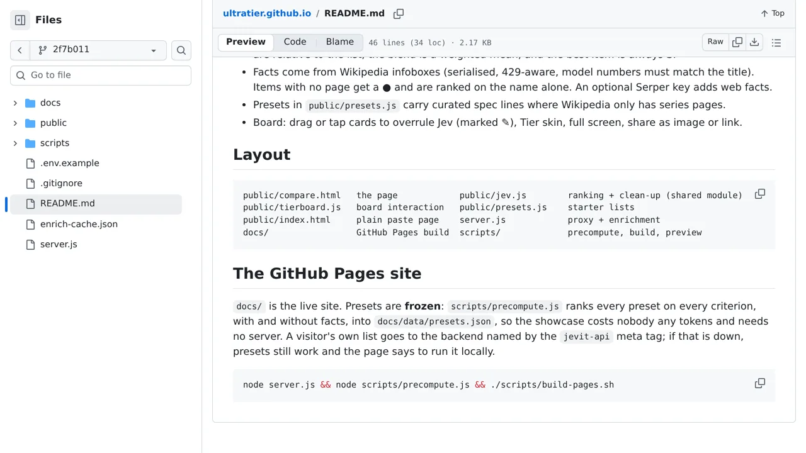Copy the Layout code block
806x453 pixels.
[760, 194]
